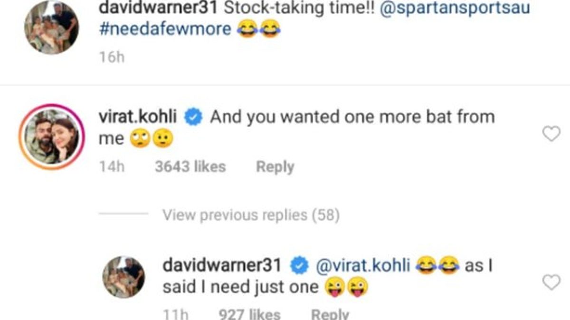Screen dimensions: 570x320
Task: Open the @spartansportsau mention
Action: [455, 8]
